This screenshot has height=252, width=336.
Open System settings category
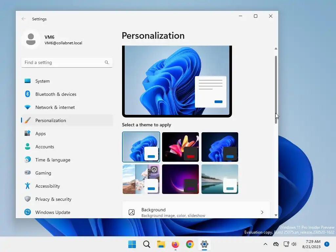click(x=67, y=81)
